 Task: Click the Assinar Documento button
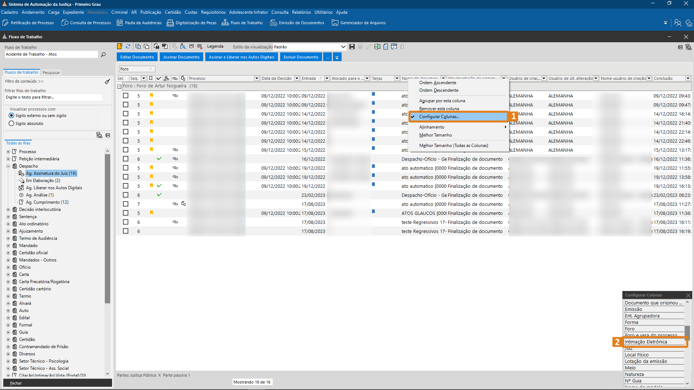click(x=181, y=57)
